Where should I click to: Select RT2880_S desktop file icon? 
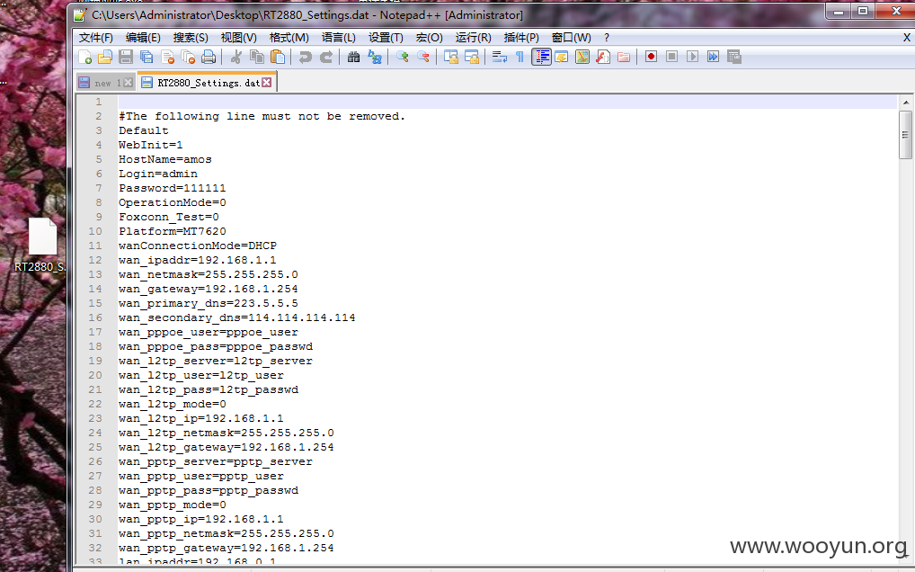click(x=42, y=246)
